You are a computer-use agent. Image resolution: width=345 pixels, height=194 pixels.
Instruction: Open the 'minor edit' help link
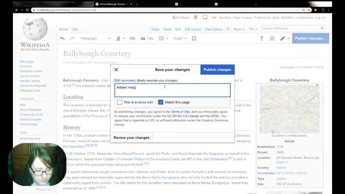(x=145, y=102)
